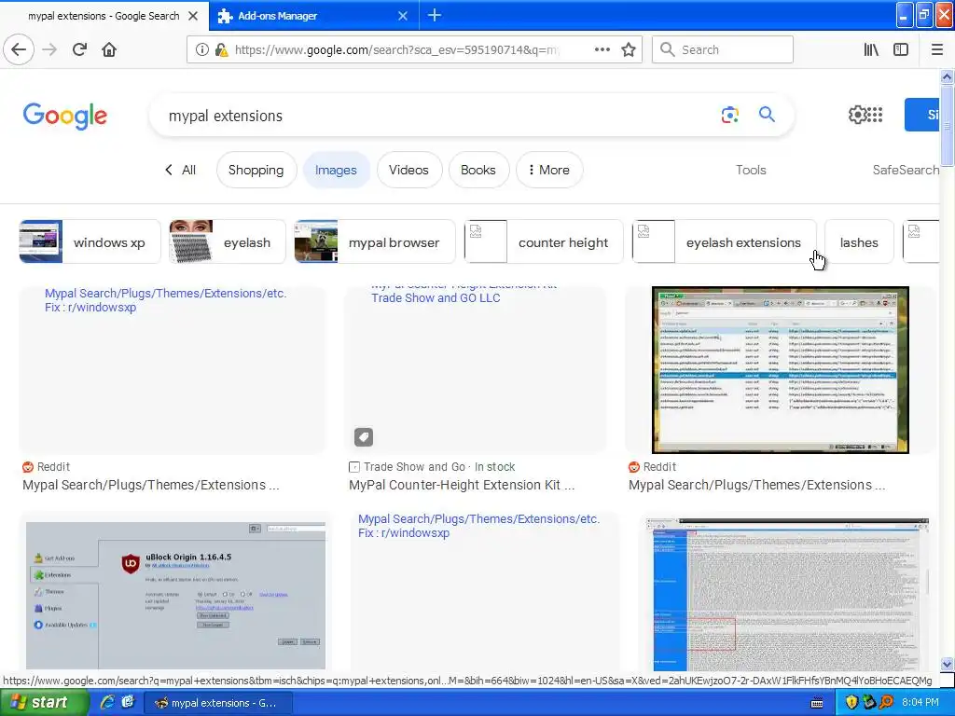Switch to the Add-ons Manager tab
The width and height of the screenshot is (955, 716).
(313, 16)
